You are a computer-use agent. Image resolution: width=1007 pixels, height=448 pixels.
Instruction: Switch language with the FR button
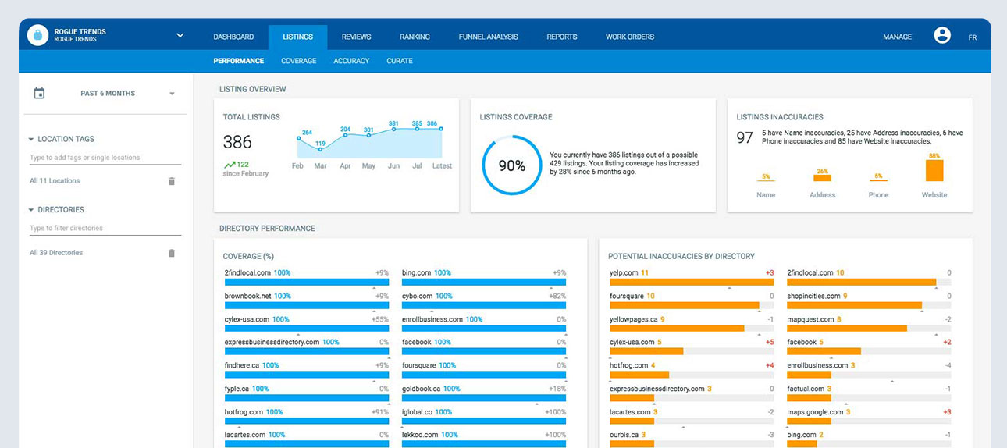pos(972,37)
